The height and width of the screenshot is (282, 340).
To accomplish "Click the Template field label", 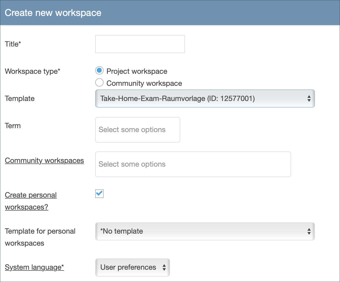I will click(x=20, y=99).
